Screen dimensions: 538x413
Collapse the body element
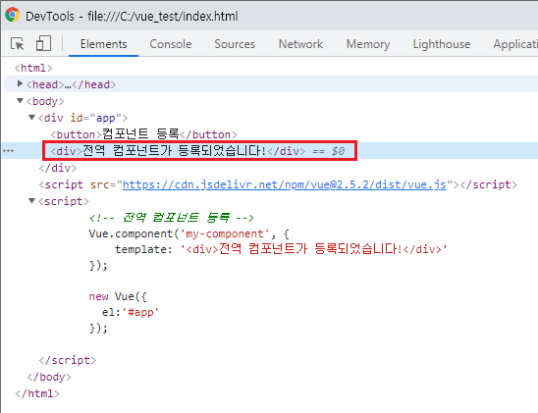point(20,101)
